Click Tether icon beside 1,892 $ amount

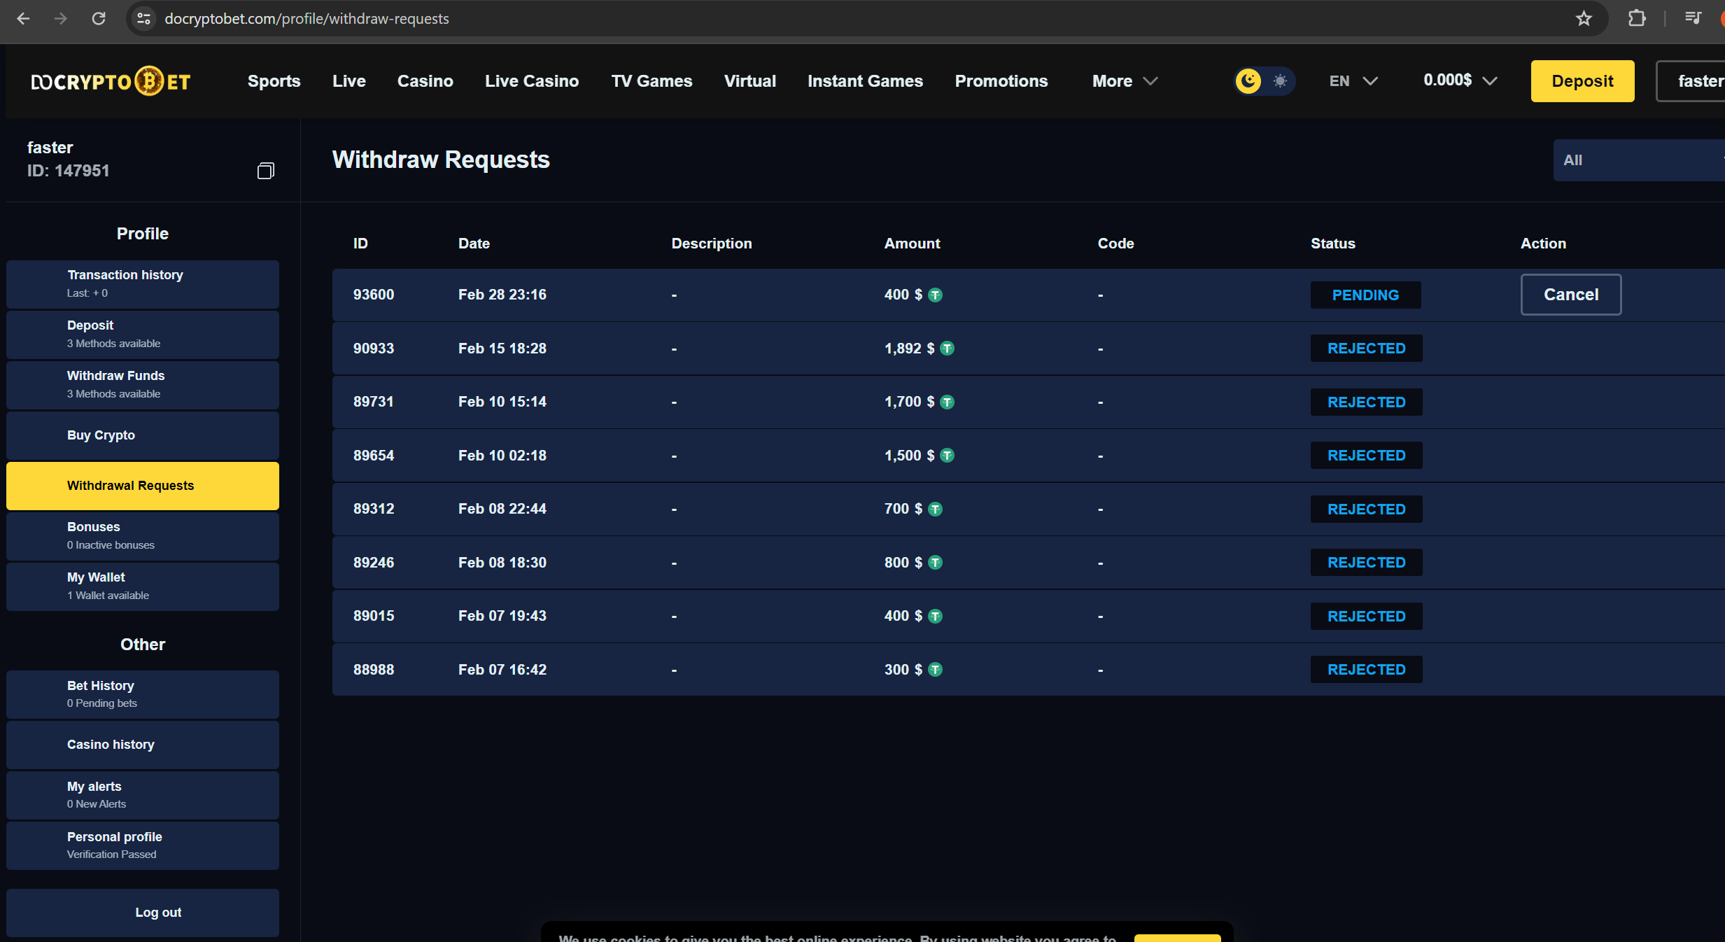947,349
